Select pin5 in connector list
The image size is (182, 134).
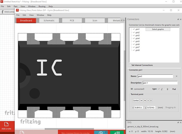pos(137,41)
